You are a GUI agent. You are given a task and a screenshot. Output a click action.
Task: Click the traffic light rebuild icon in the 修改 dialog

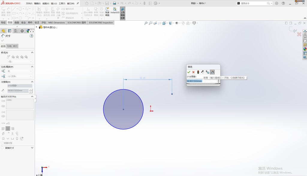tap(198, 72)
